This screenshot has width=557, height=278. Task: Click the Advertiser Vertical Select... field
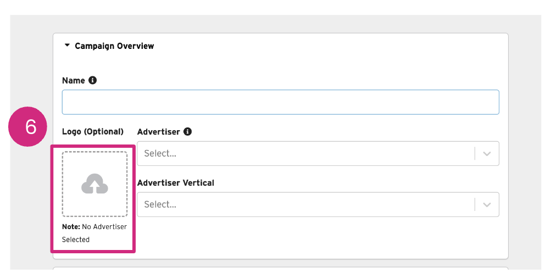305,204
